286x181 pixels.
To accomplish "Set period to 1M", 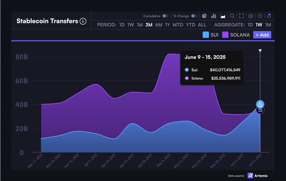I will point(140,25).
